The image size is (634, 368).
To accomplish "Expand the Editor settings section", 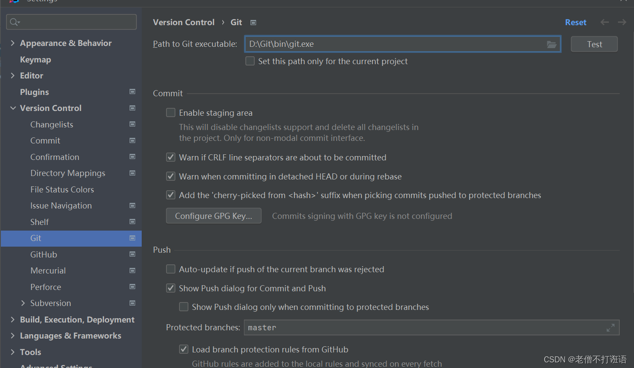I will (13, 75).
